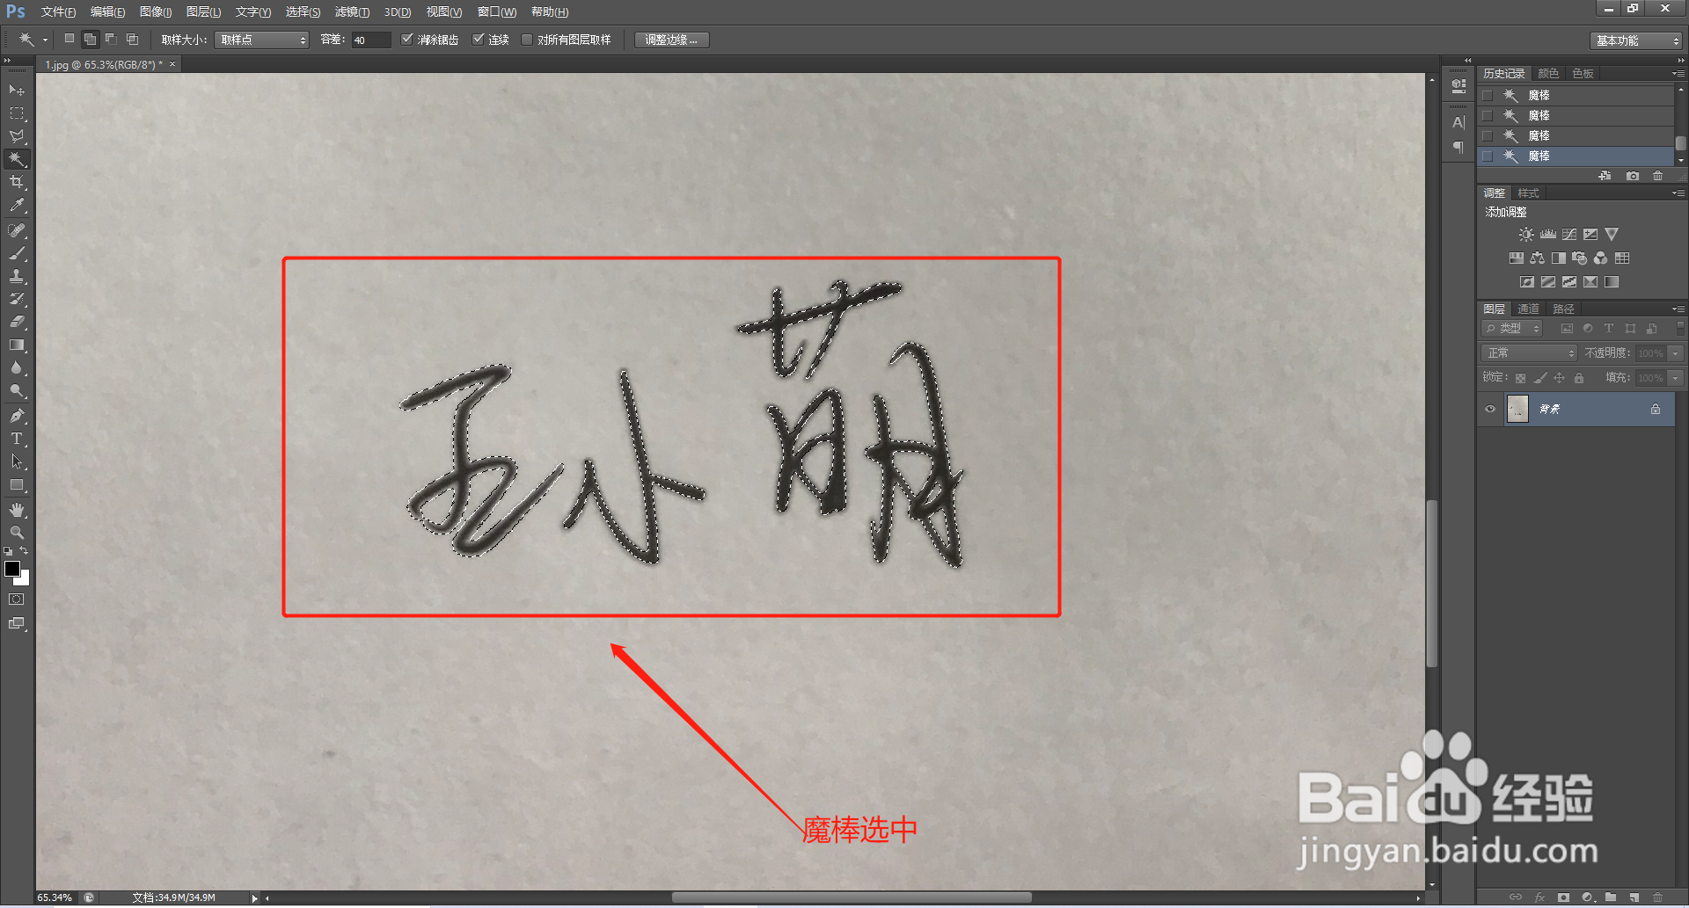Open the 滤镜 menu
This screenshot has width=1689, height=908.
[352, 11]
